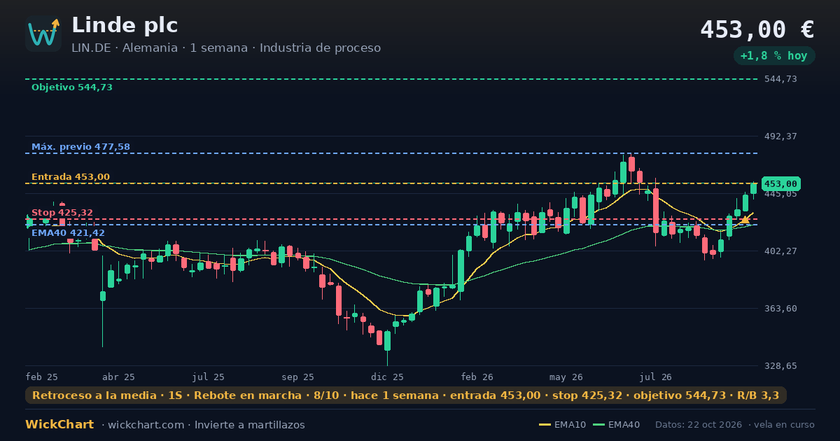Screen dimensions: 840x441
Task: Click the Datos: 22 oct 2026 footer text
Action: [699, 425]
